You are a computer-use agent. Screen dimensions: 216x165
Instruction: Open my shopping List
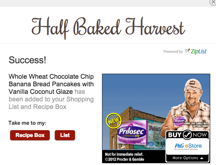65,135
